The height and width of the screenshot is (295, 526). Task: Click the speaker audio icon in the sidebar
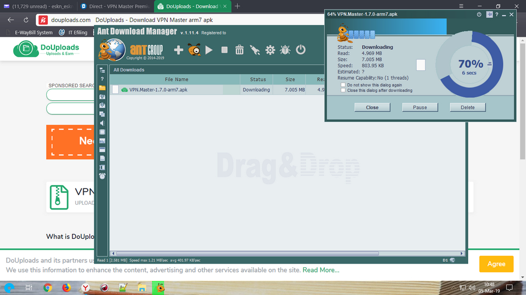103,123
